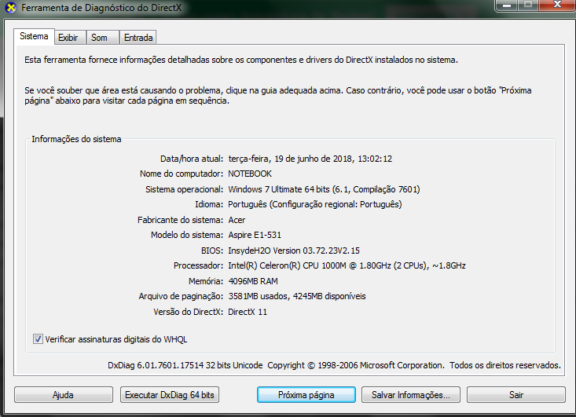Screen dimensions: 576x417
Task: Click the Versão do DirectX label
Action: tap(188, 312)
